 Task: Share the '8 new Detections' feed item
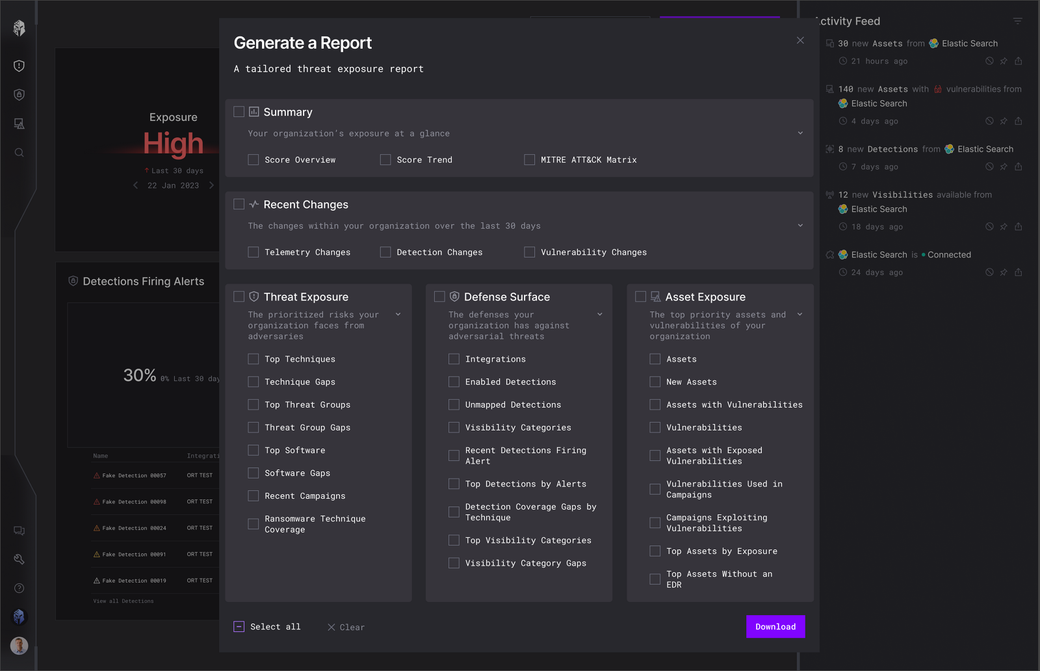[1019, 166]
